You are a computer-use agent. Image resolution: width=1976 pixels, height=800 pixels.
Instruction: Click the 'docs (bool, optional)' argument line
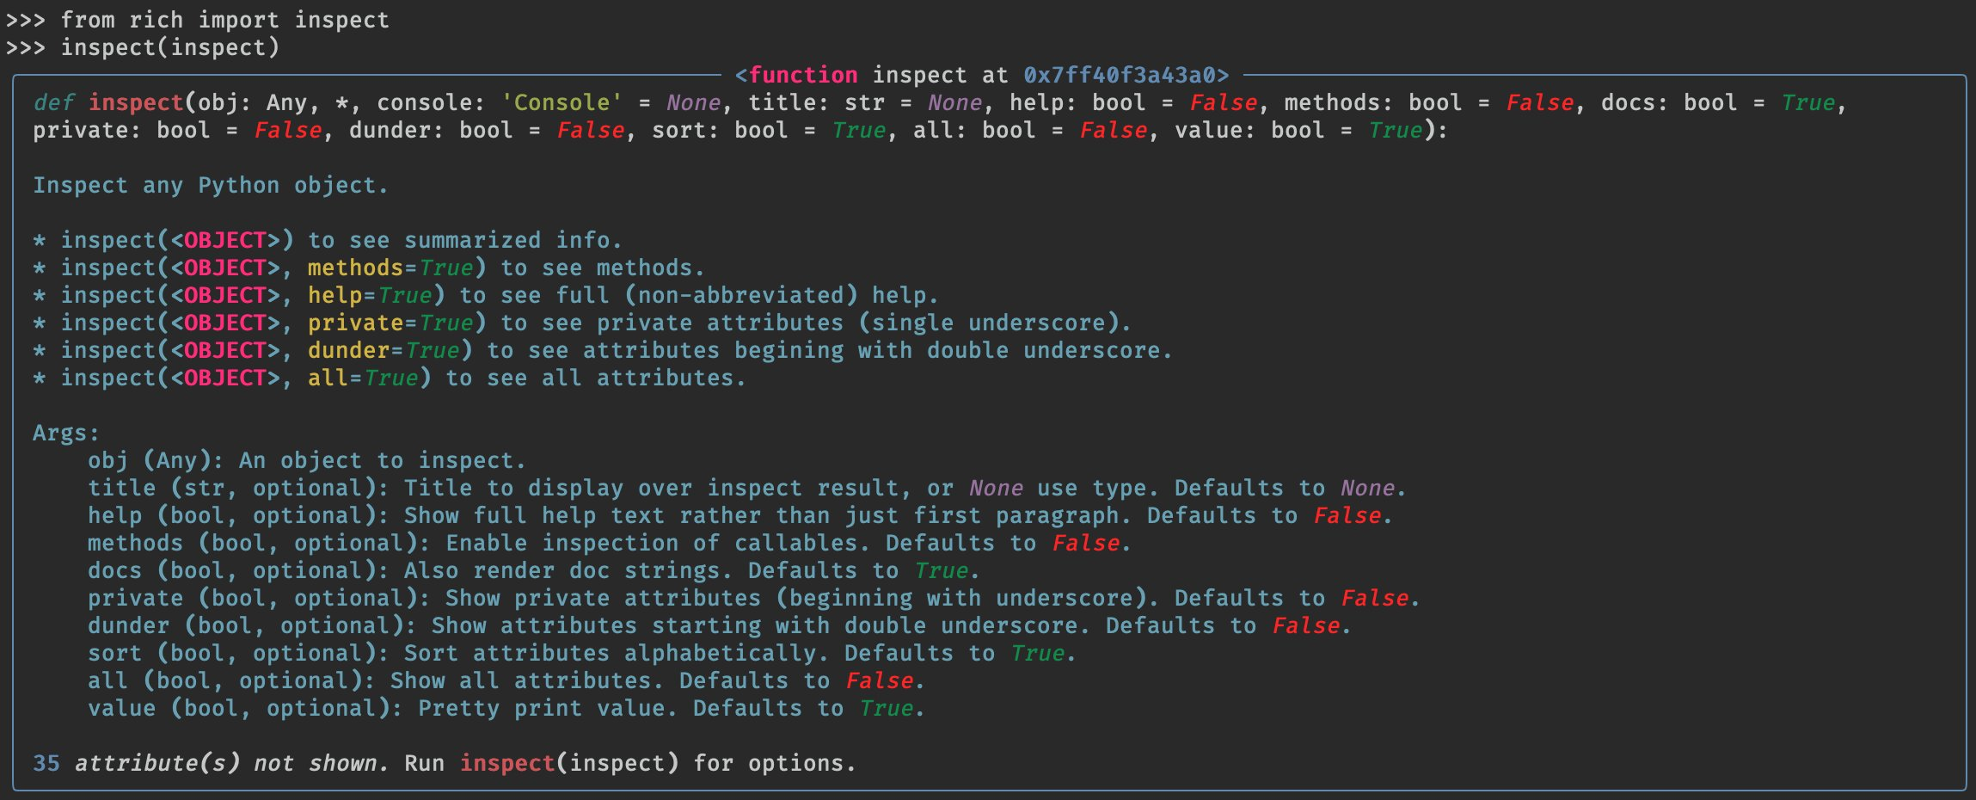click(533, 570)
